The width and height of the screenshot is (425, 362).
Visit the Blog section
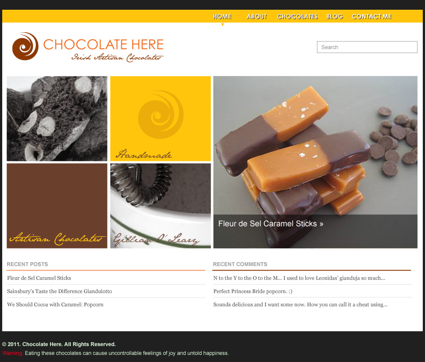335,16
